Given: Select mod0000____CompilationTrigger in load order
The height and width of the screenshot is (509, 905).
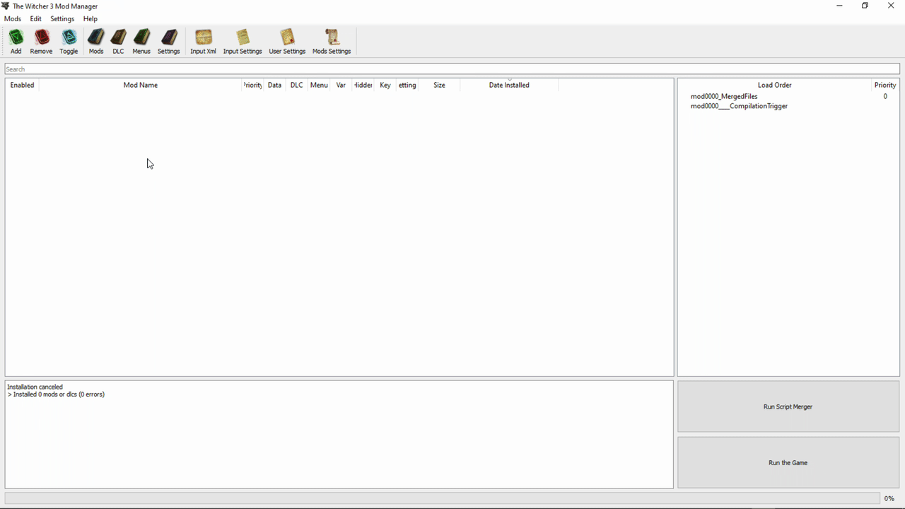Looking at the screenshot, I should (x=739, y=106).
